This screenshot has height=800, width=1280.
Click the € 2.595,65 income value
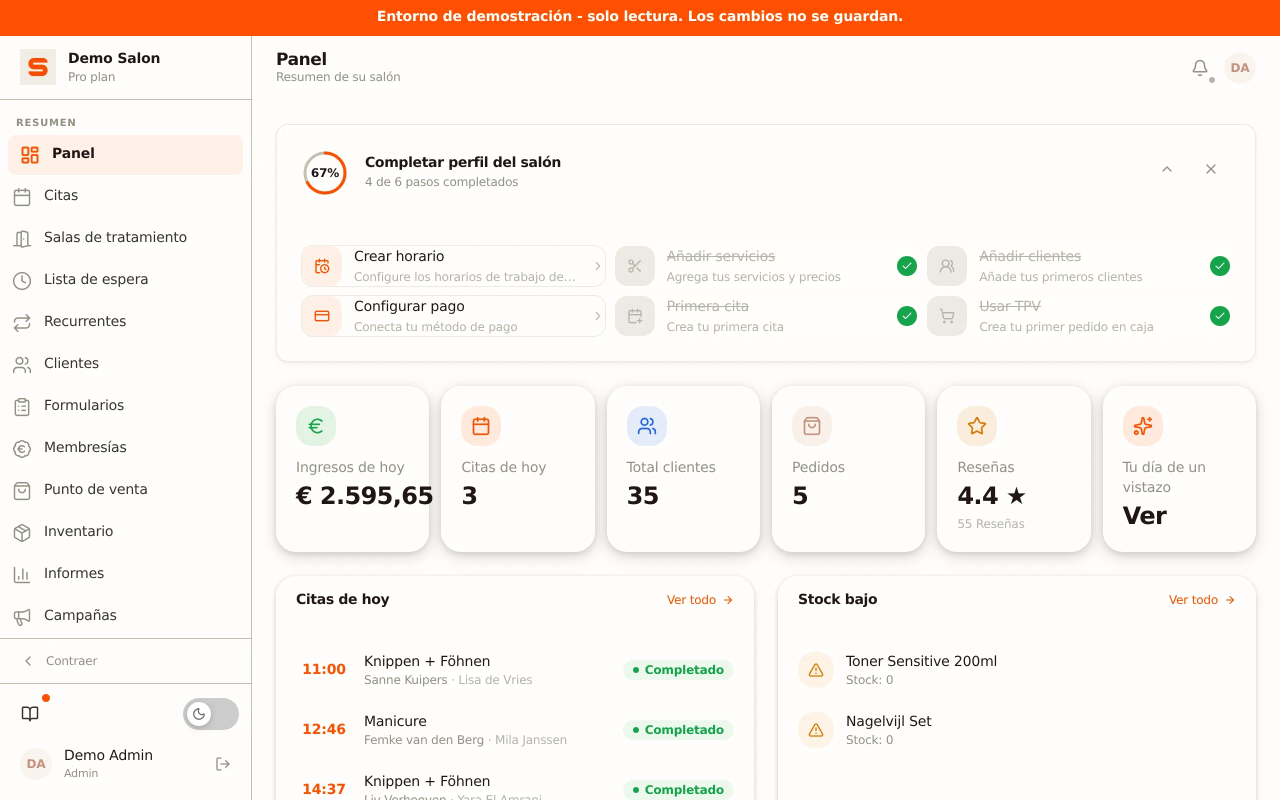pyautogui.click(x=364, y=496)
